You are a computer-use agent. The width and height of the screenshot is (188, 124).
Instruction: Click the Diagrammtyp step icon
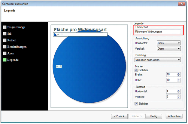[x=5, y=27]
